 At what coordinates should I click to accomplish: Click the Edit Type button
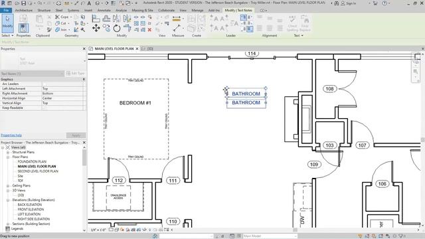(x=75, y=74)
